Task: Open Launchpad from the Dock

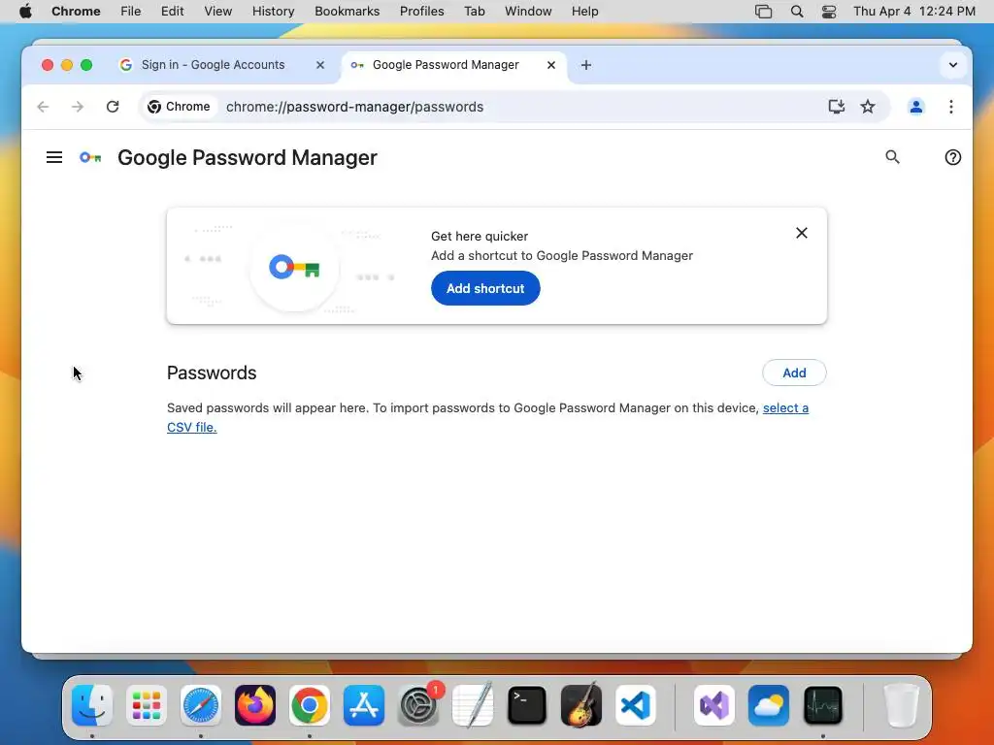Action: click(x=147, y=705)
